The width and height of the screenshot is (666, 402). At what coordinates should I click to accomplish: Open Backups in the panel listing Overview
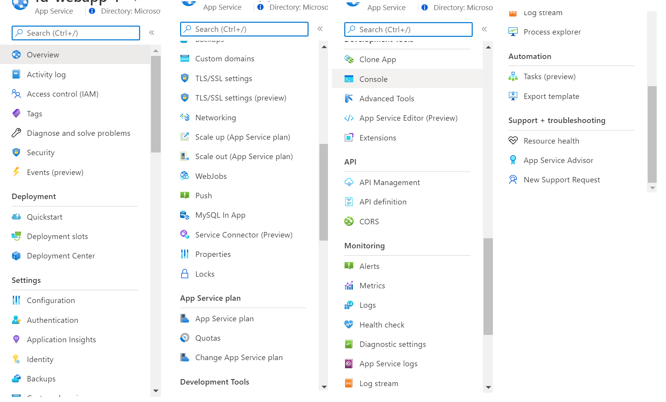tap(41, 379)
